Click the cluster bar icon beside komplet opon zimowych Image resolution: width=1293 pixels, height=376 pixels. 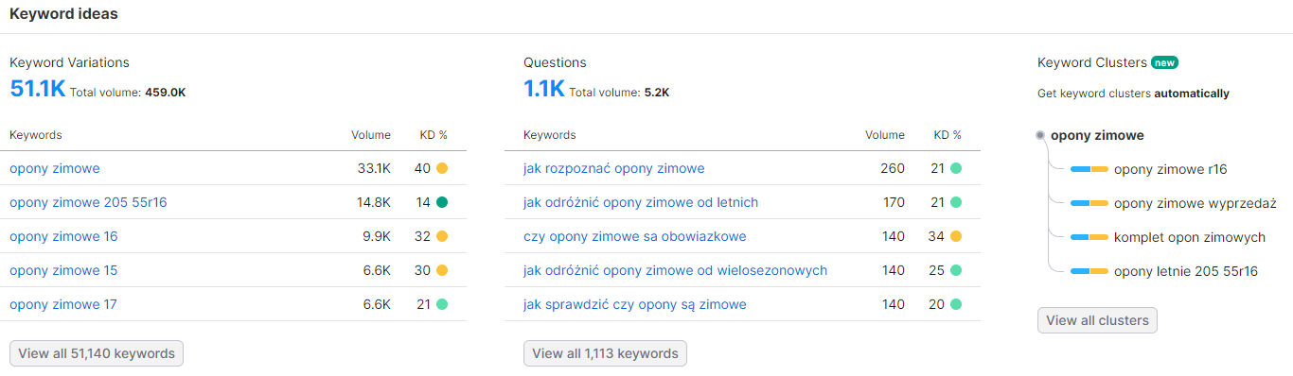[x=1089, y=237]
